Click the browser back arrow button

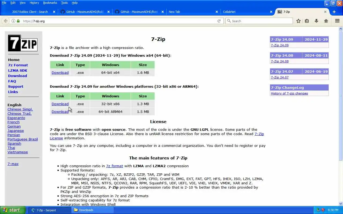click(6, 21)
